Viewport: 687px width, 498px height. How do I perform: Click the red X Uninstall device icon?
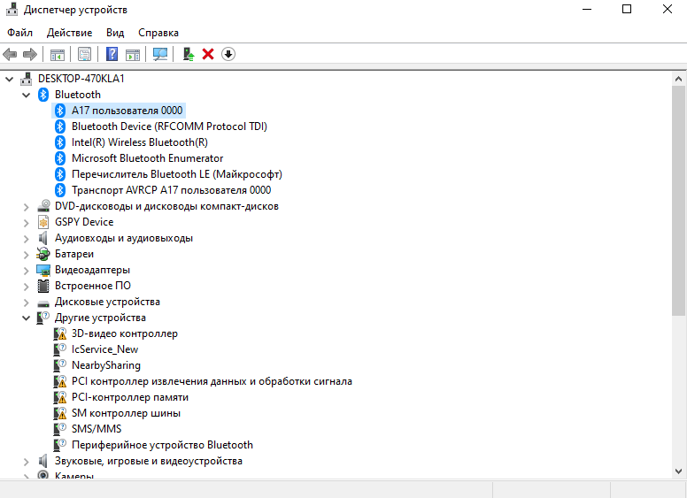click(x=208, y=54)
